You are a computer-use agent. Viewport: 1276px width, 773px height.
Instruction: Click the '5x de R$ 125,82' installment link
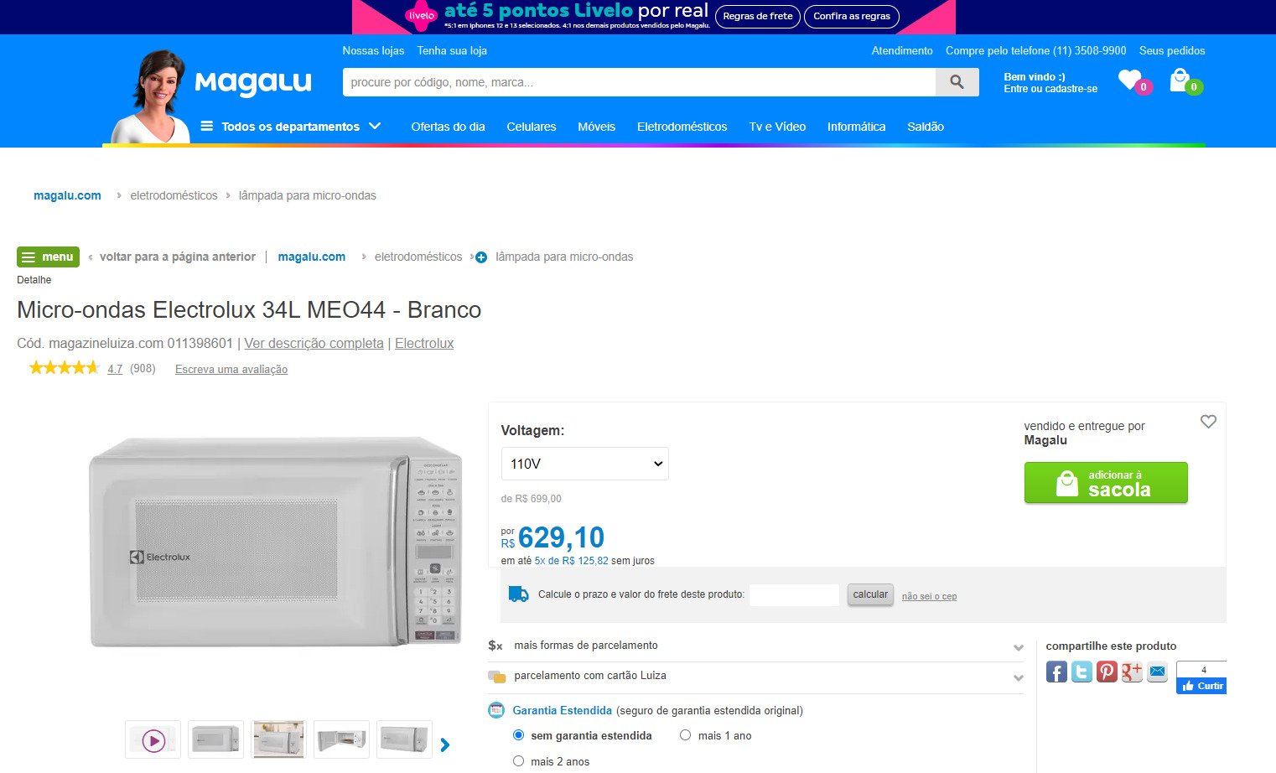572,561
